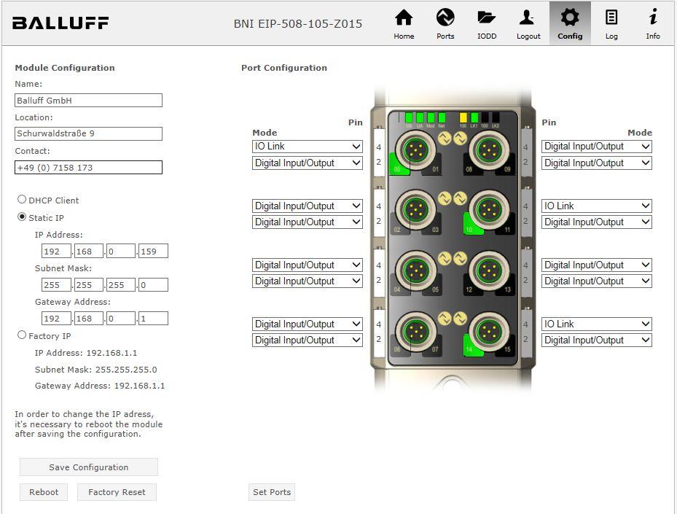Click the green port 00 status LED
The width and height of the screenshot is (677, 514).
(396, 166)
